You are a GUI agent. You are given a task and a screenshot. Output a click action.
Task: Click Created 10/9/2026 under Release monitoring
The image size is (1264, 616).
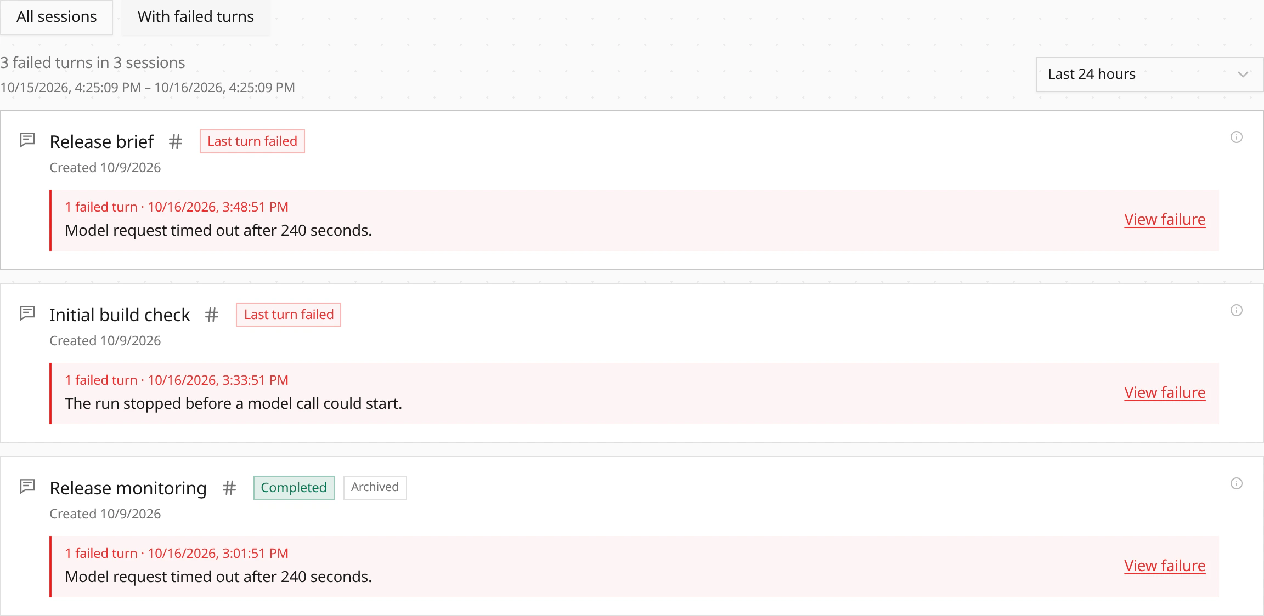(105, 514)
